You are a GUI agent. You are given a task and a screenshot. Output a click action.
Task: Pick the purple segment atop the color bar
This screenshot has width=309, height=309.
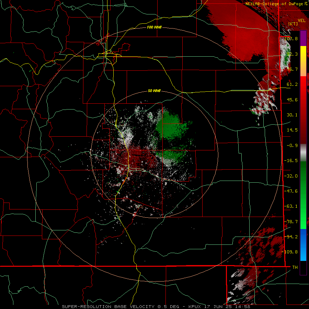click(303, 38)
